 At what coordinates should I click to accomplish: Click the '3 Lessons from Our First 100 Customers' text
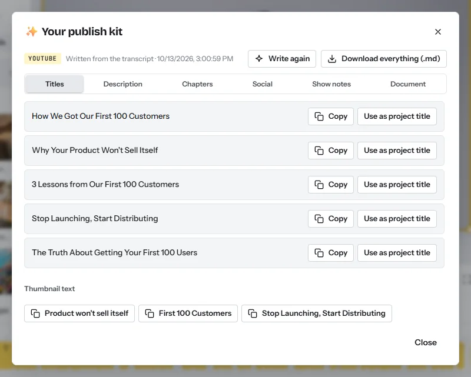[105, 184]
